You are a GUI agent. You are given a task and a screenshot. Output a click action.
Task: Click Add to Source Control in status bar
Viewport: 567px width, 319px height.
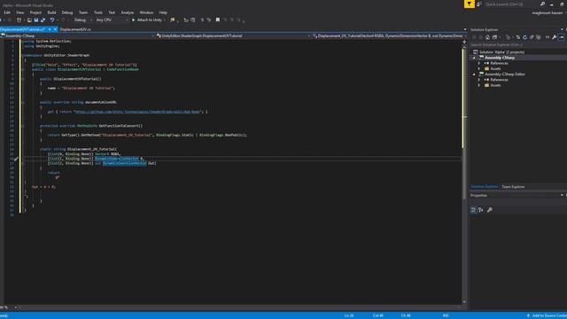click(547, 315)
